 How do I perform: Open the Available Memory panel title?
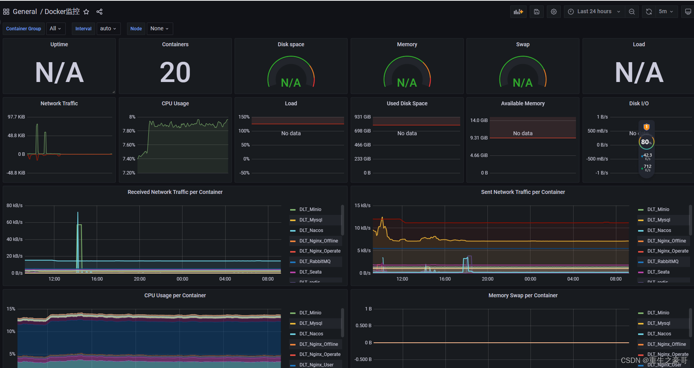[x=523, y=103]
